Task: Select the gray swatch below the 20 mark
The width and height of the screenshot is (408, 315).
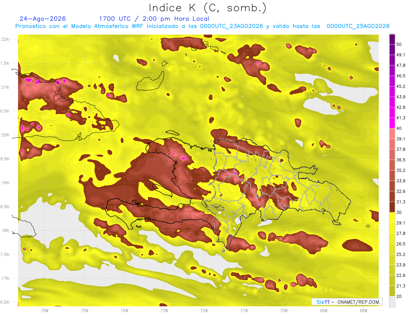Action: point(392,301)
